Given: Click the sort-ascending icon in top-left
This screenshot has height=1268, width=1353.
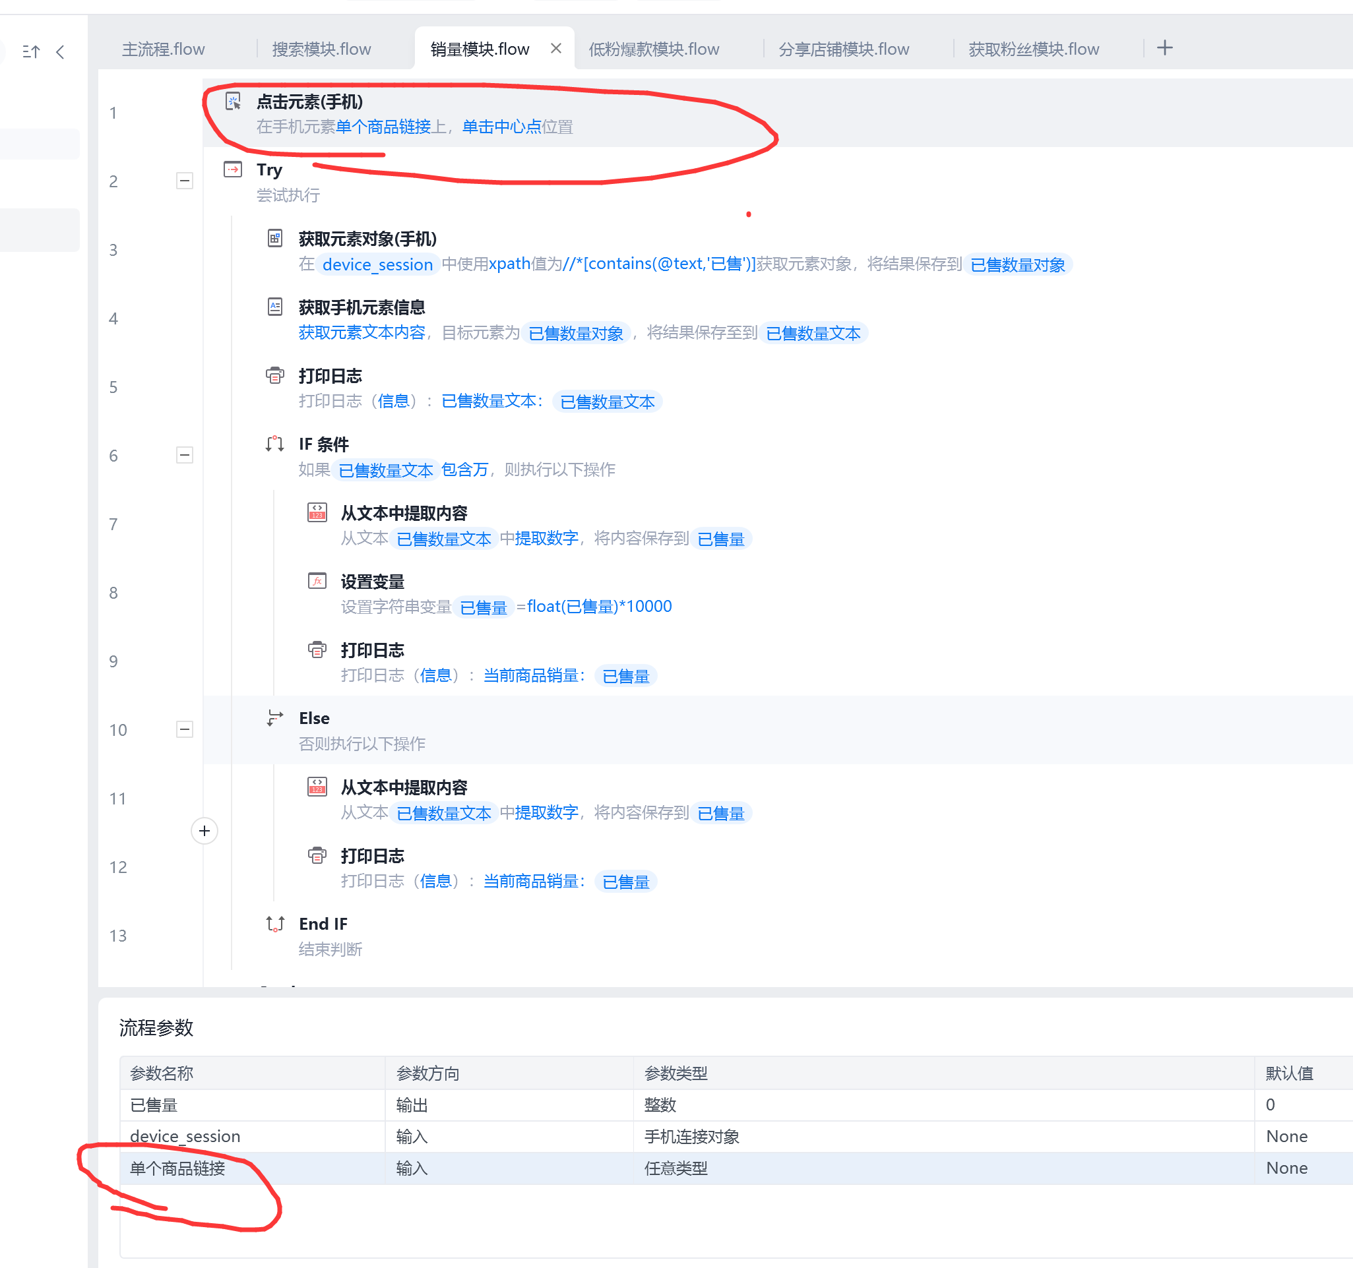Looking at the screenshot, I should 30,51.
